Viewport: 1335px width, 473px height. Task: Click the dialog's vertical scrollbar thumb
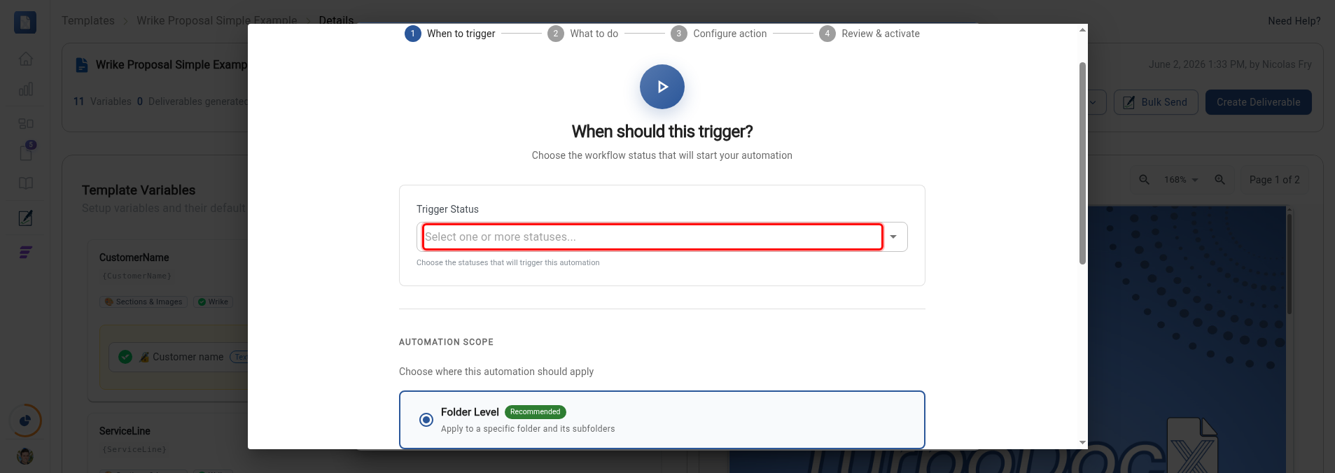[x=1082, y=163]
